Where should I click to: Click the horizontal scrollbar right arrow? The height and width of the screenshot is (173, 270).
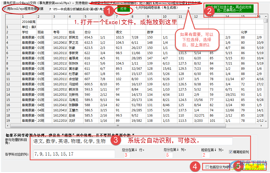coord(261,126)
